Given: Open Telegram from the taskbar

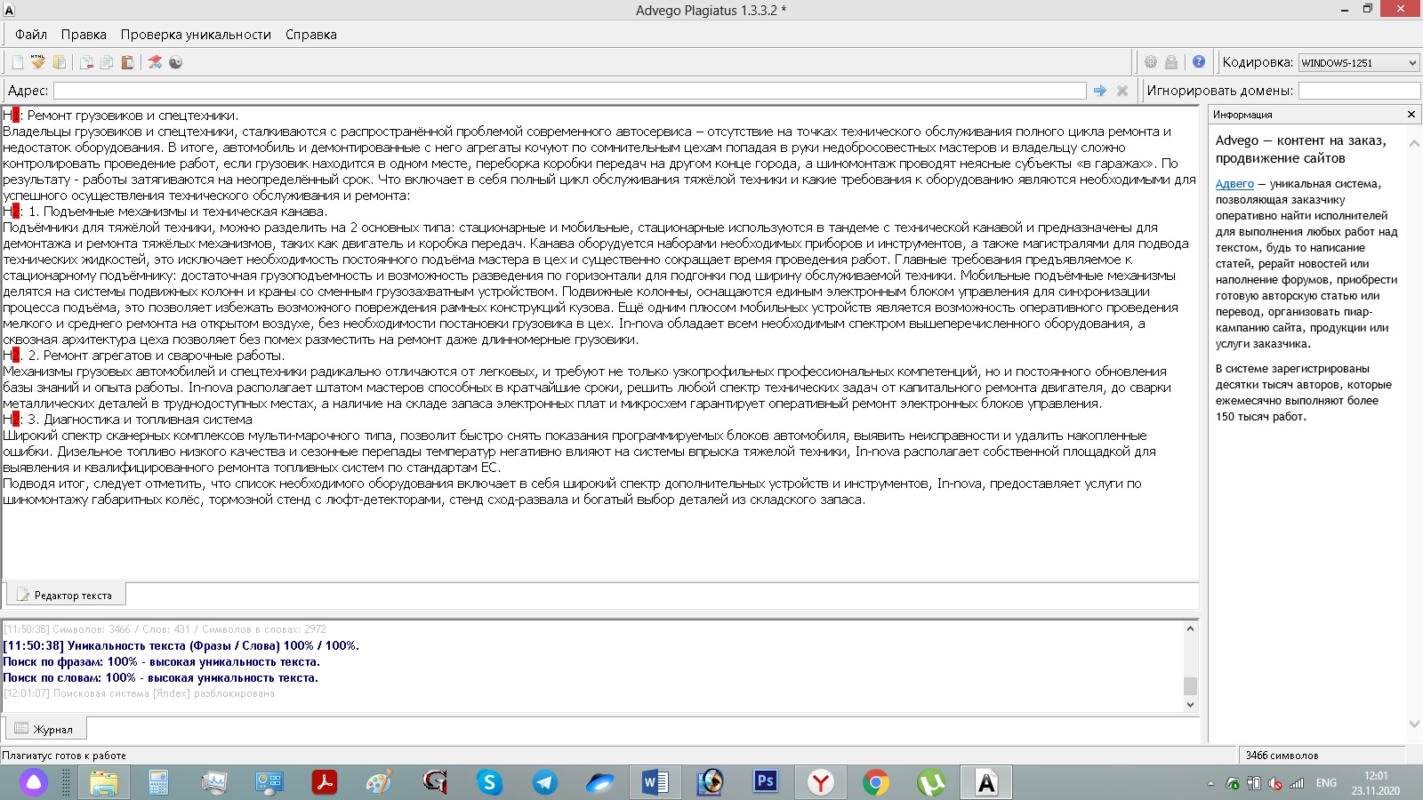Looking at the screenshot, I should pyautogui.click(x=544, y=782).
